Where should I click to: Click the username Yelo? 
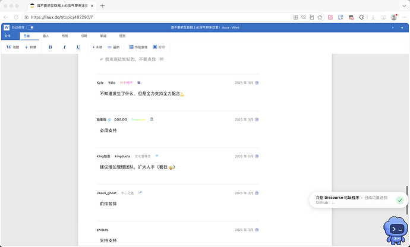[x=112, y=83]
